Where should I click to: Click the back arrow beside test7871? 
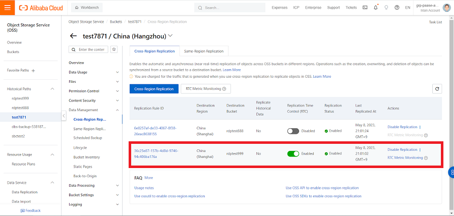74,36
